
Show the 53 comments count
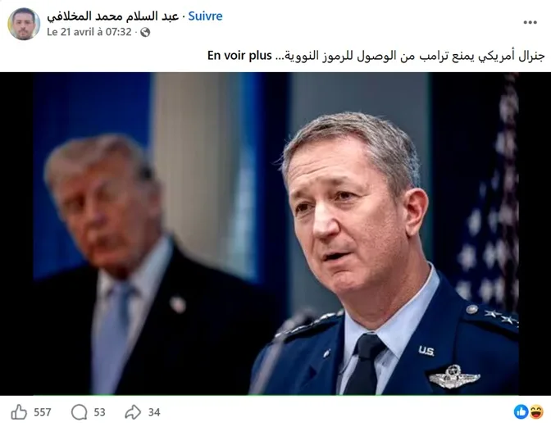tap(99, 412)
